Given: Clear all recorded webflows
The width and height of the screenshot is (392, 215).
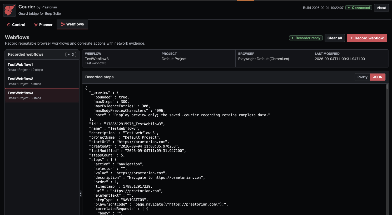Looking at the screenshot, I should (x=334, y=38).
